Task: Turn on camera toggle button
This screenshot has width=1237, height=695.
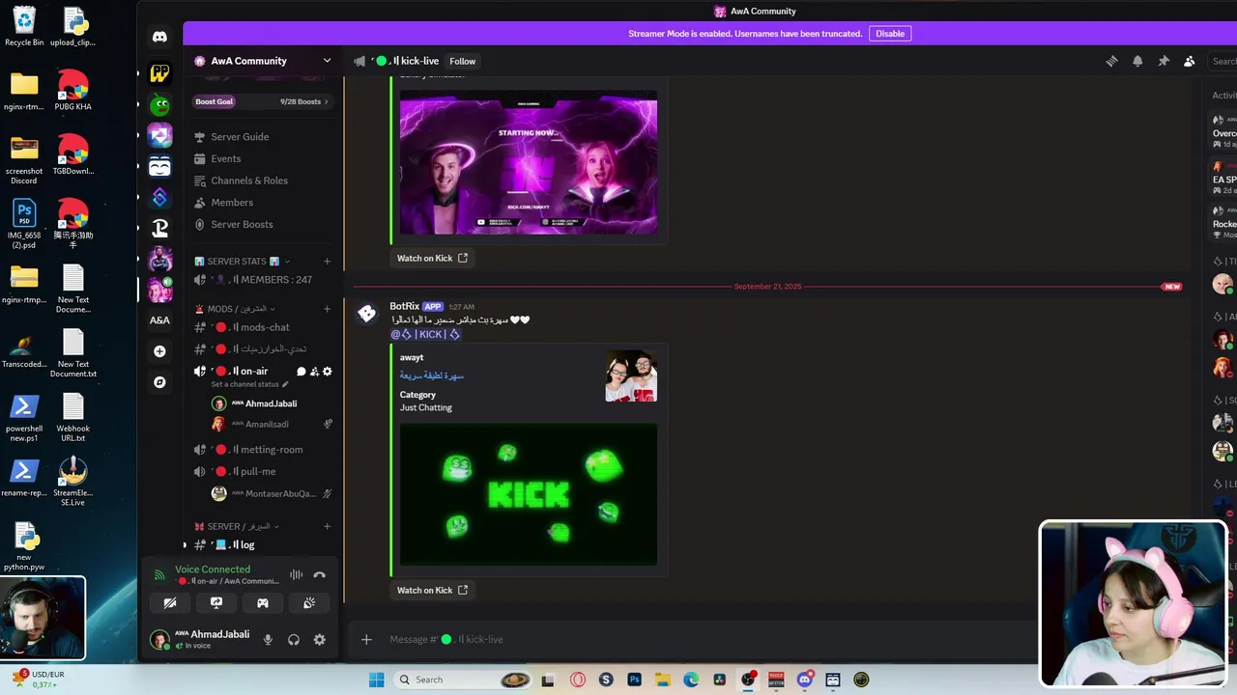Action: point(170,603)
